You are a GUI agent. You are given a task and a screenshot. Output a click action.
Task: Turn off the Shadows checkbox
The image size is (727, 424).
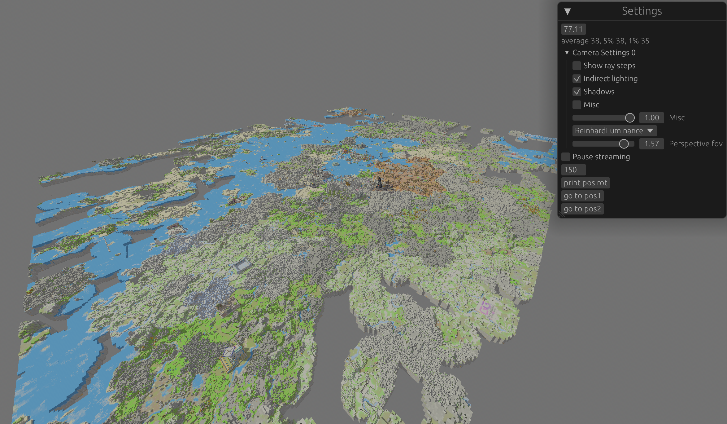(x=577, y=92)
